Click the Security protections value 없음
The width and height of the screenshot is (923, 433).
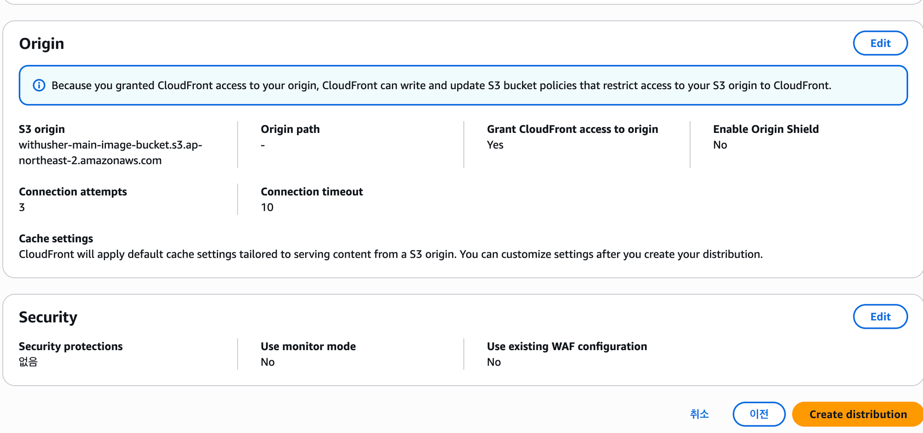point(28,362)
